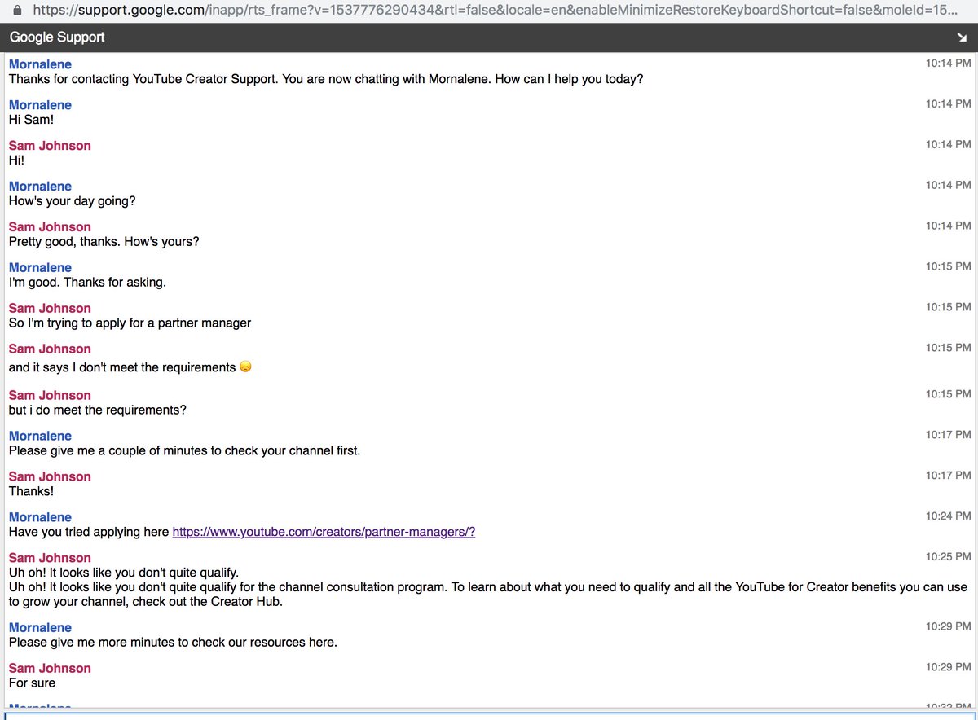This screenshot has height=720, width=978.
Task: Select the message 'How's your day going?'
Action: 73,201
